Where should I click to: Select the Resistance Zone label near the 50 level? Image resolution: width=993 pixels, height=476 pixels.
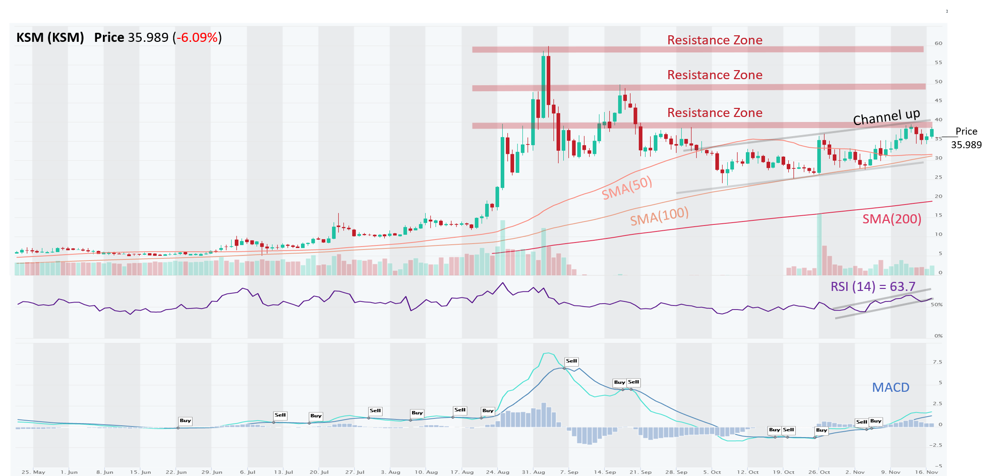pos(715,75)
